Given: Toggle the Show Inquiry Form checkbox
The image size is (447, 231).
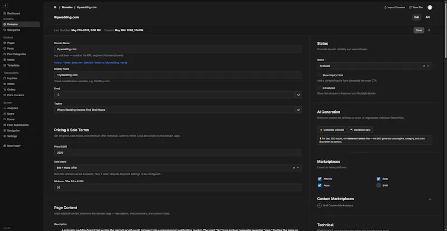Looking at the screenshot, I should [319, 76].
